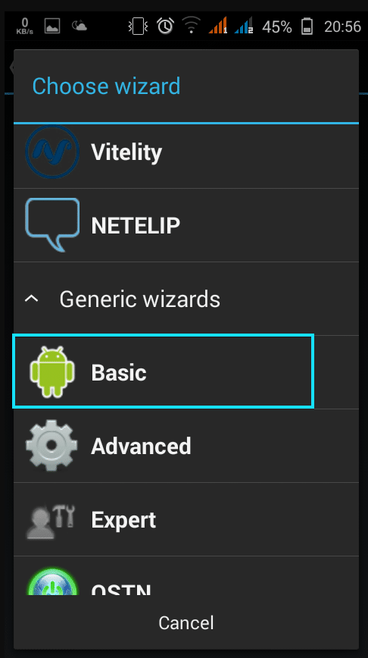Image resolution: width=368 pixels, height=658 pixels.
Task: Tap the battery icon in status bar
Action: (x=307, y=27)
